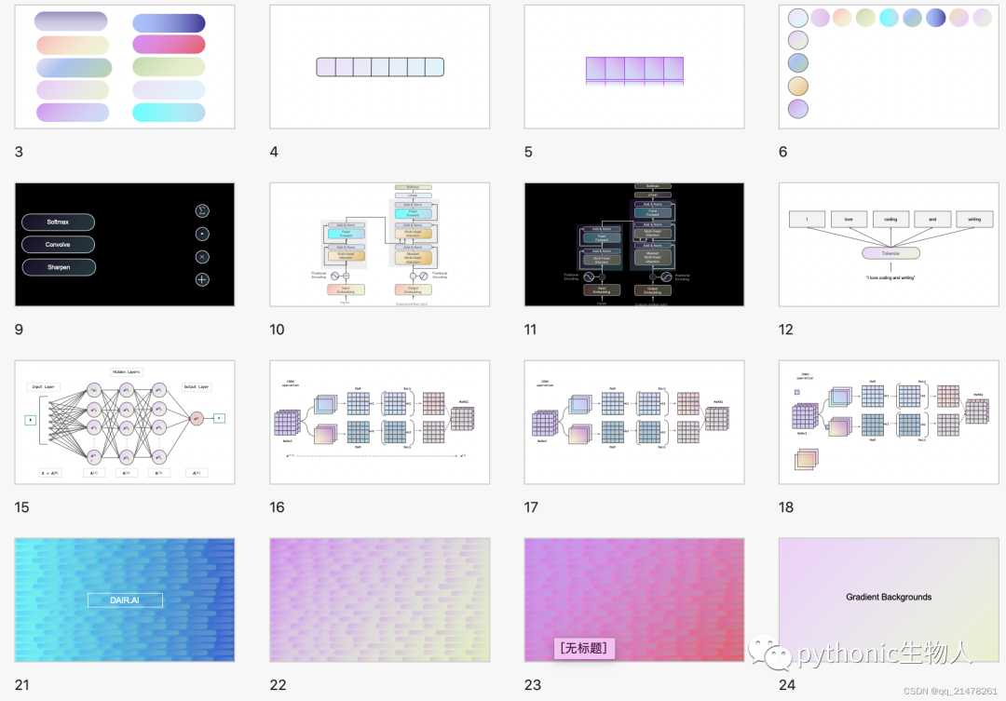Open slide 22 pink-to-yellow gradient thumbnail
The width and height of the screenshot is (1006, 701).
click(x=380, y=600)
